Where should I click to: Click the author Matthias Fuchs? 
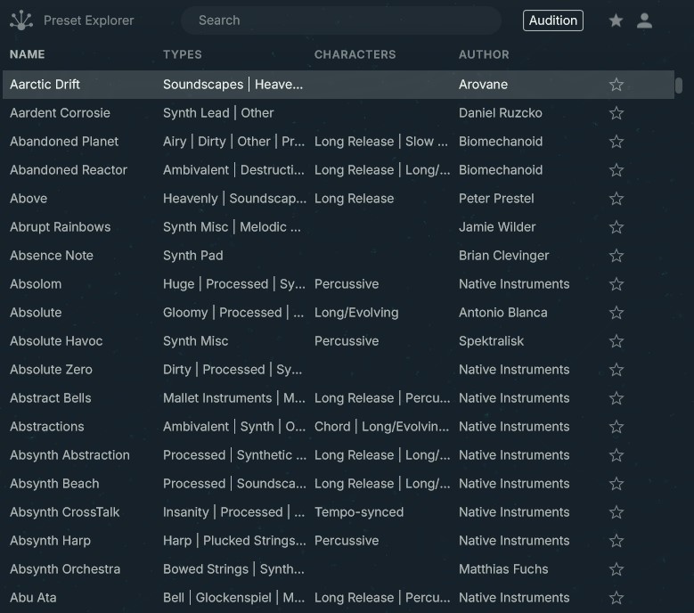pos(503,569)
